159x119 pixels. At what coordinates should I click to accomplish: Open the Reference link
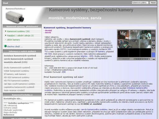coord(9,115)
